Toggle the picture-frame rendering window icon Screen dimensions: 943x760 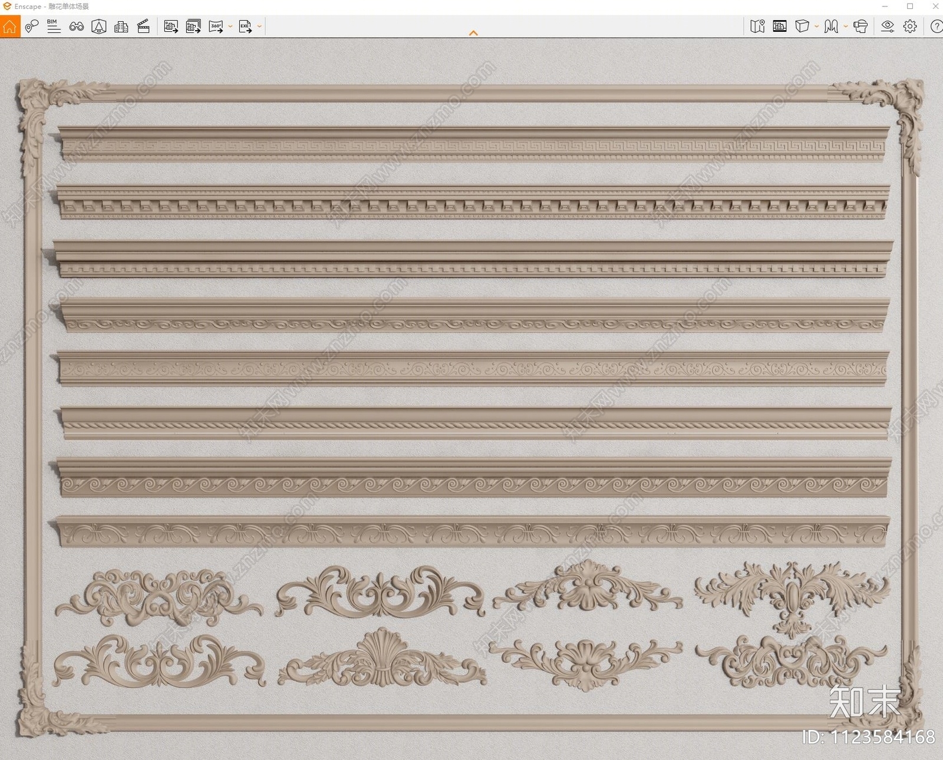pos(780,27)
